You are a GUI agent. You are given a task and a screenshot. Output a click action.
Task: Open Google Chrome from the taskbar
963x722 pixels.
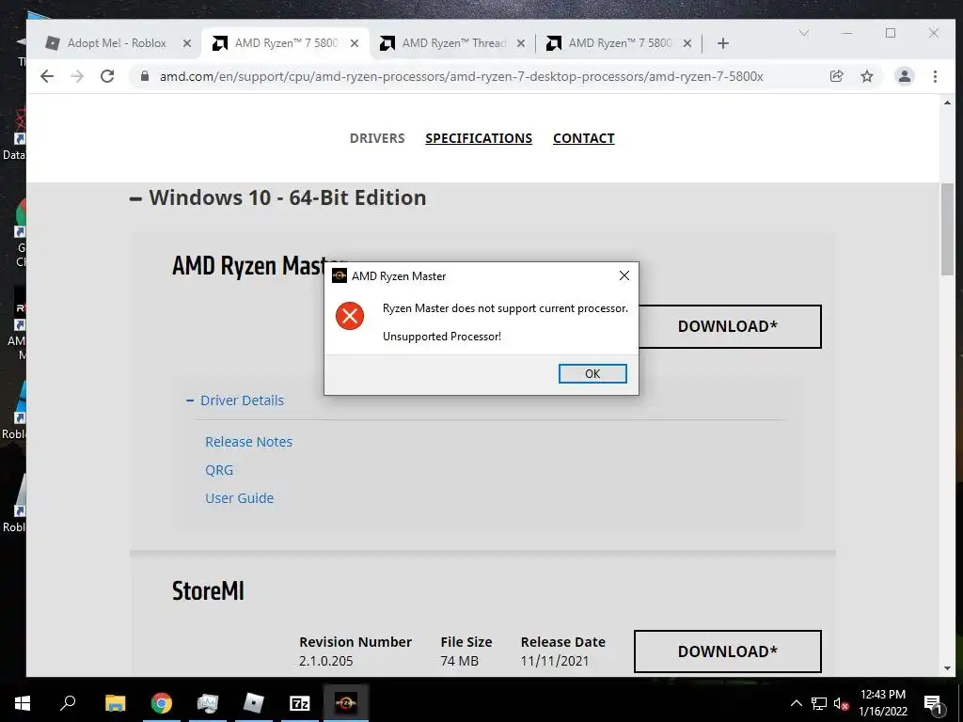click(x=161, y=703)
